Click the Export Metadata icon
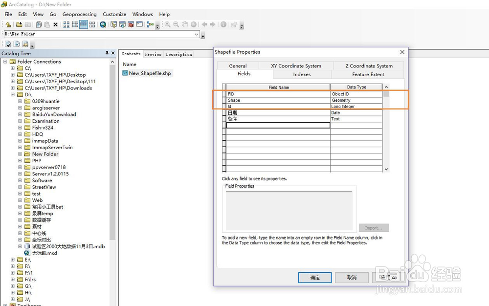This screenshot has height=306, width=489. pos(17,44)
